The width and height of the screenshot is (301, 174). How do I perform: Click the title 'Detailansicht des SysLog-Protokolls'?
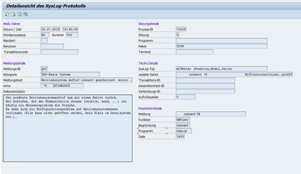46,6
